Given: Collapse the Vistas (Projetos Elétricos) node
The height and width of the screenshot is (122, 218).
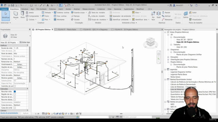Looking at the screenshot, I should coord(165,32).
